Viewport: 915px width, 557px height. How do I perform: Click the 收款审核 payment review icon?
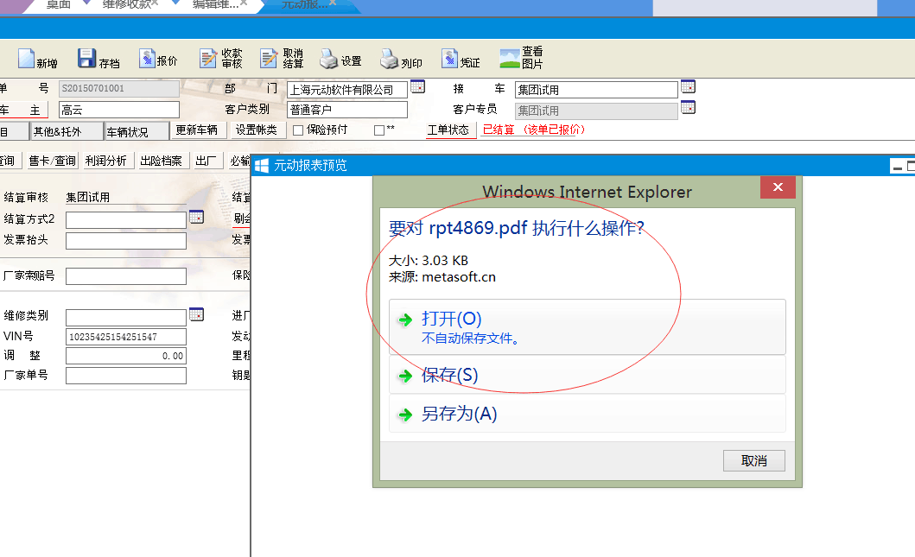pos(207,59)
